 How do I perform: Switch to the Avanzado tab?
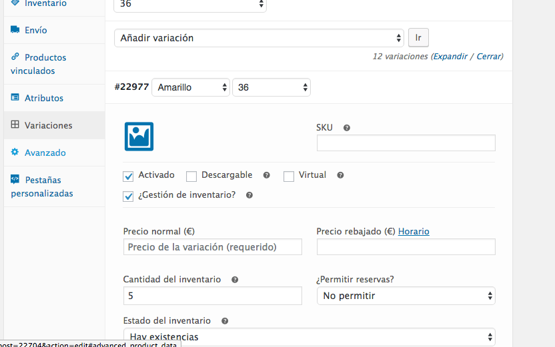tap(54, 153)
